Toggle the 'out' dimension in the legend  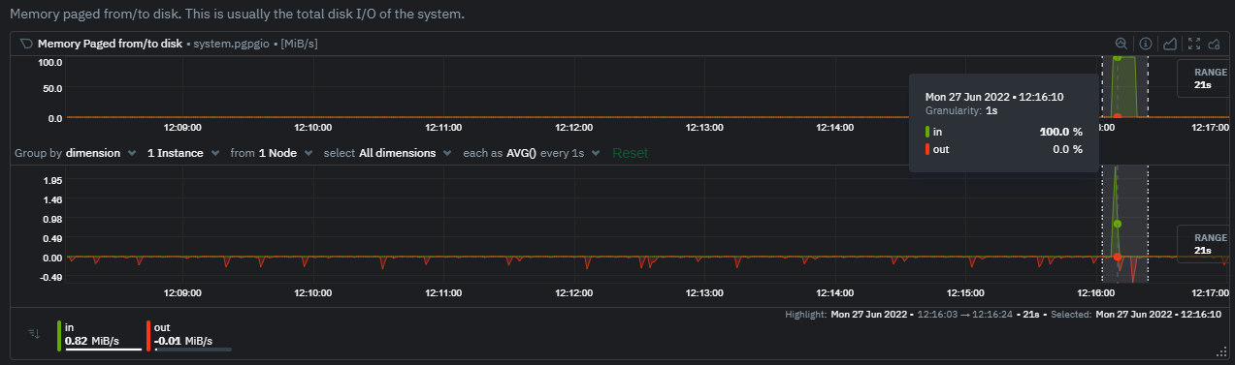(x=188, y=334)
